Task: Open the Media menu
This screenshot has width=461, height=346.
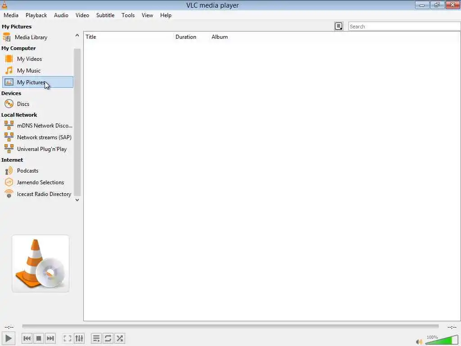Action: click(11, 15)
